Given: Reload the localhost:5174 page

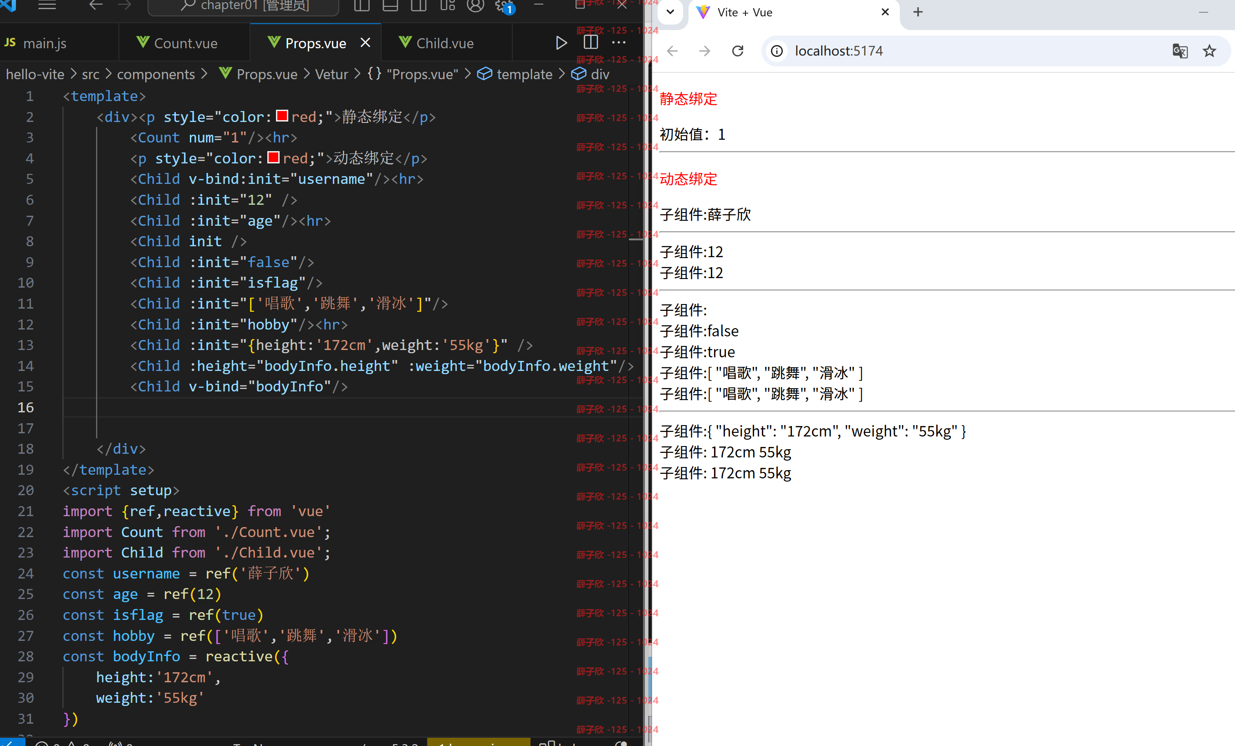Looking at the screenshot, I should pyautogui.click(x=737, y=51).
